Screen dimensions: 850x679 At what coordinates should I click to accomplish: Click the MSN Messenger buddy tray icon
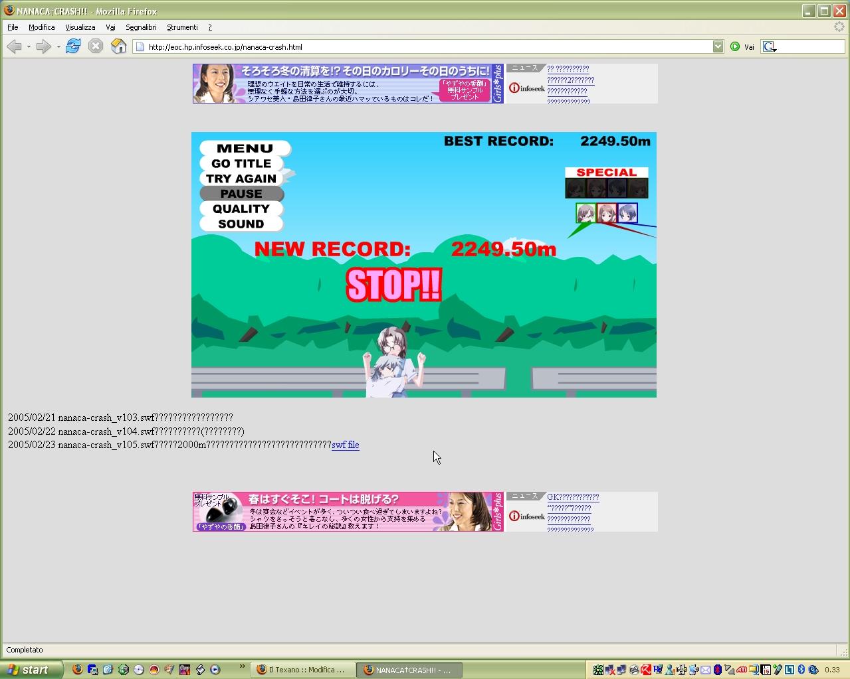click(x=670, y=670)
